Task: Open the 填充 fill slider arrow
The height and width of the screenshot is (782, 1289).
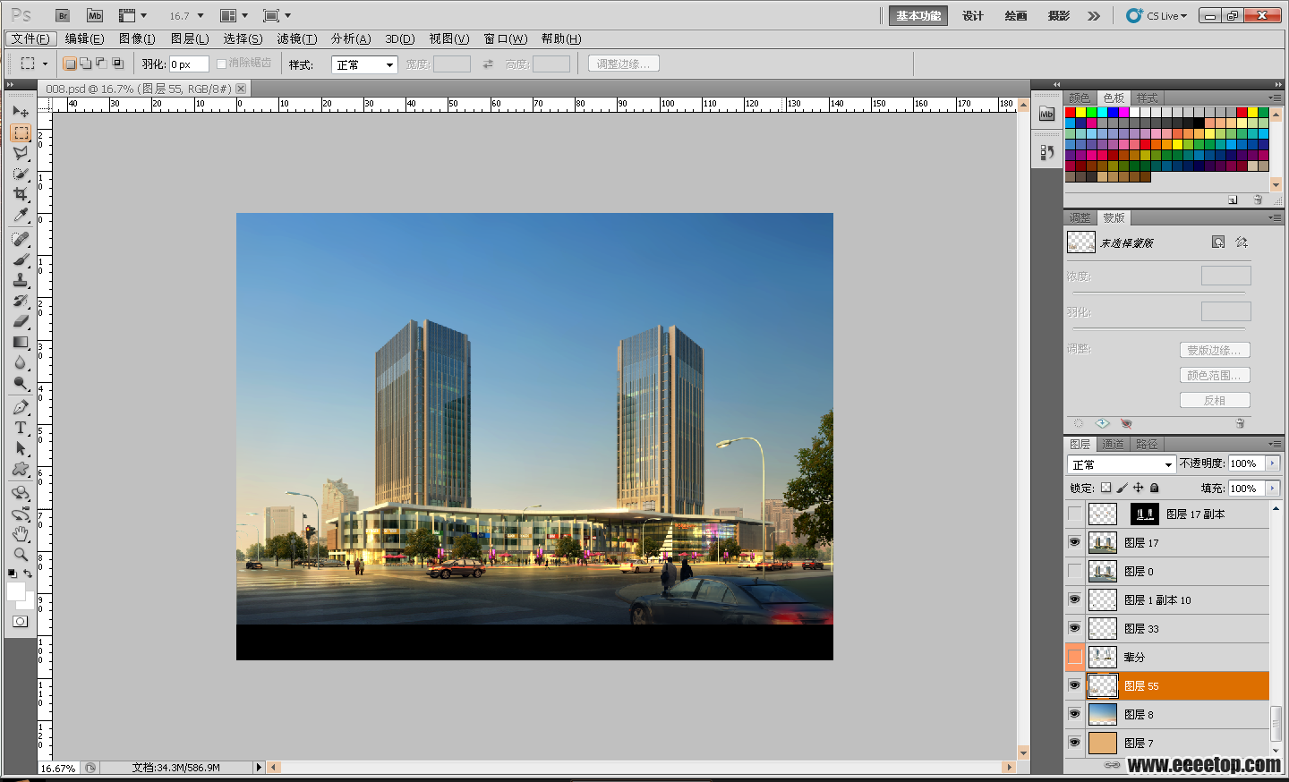Action: (x=1272, y=489)
